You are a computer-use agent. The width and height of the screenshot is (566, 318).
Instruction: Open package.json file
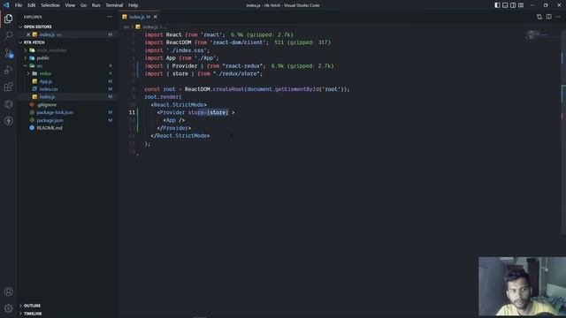50,120
